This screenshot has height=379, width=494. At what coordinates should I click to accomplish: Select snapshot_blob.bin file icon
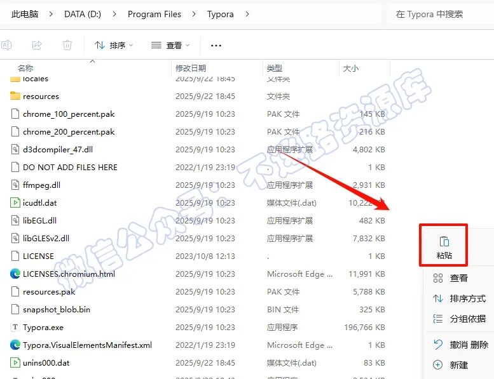[x=15, y=309]
